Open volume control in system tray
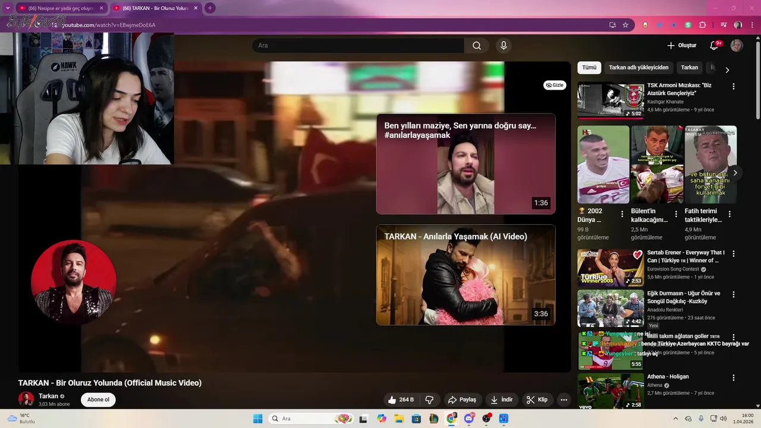The width and height of the screenshot is (761, 428). point(724,418)
